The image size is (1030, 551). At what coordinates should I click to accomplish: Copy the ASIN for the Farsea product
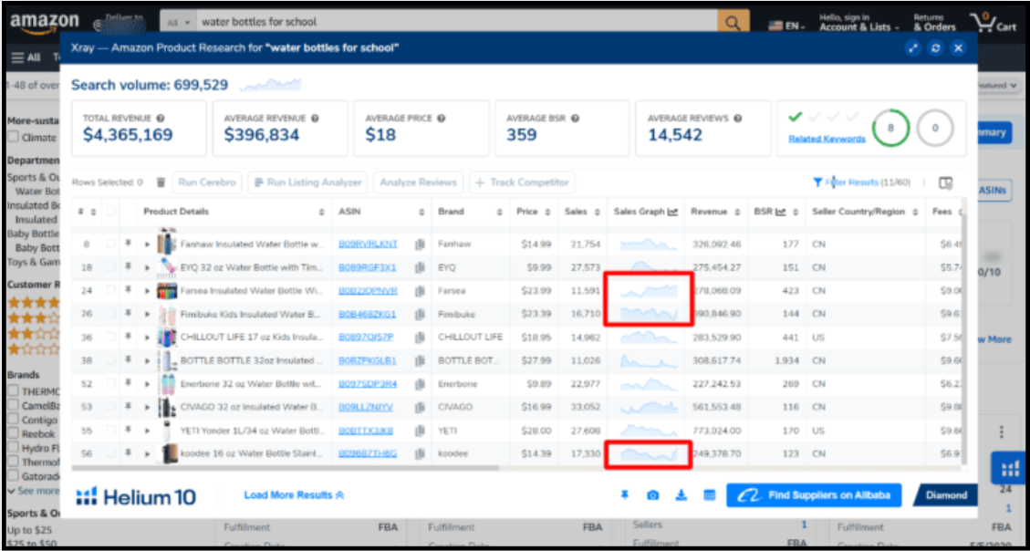420,291
